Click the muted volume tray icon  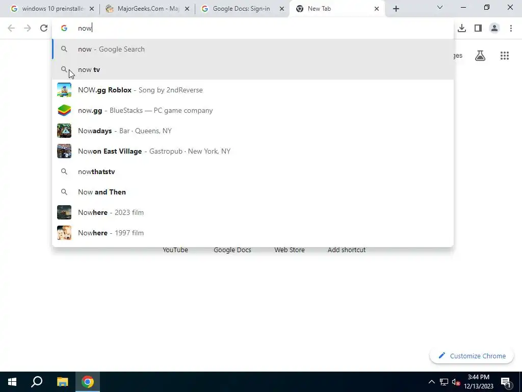456,382
